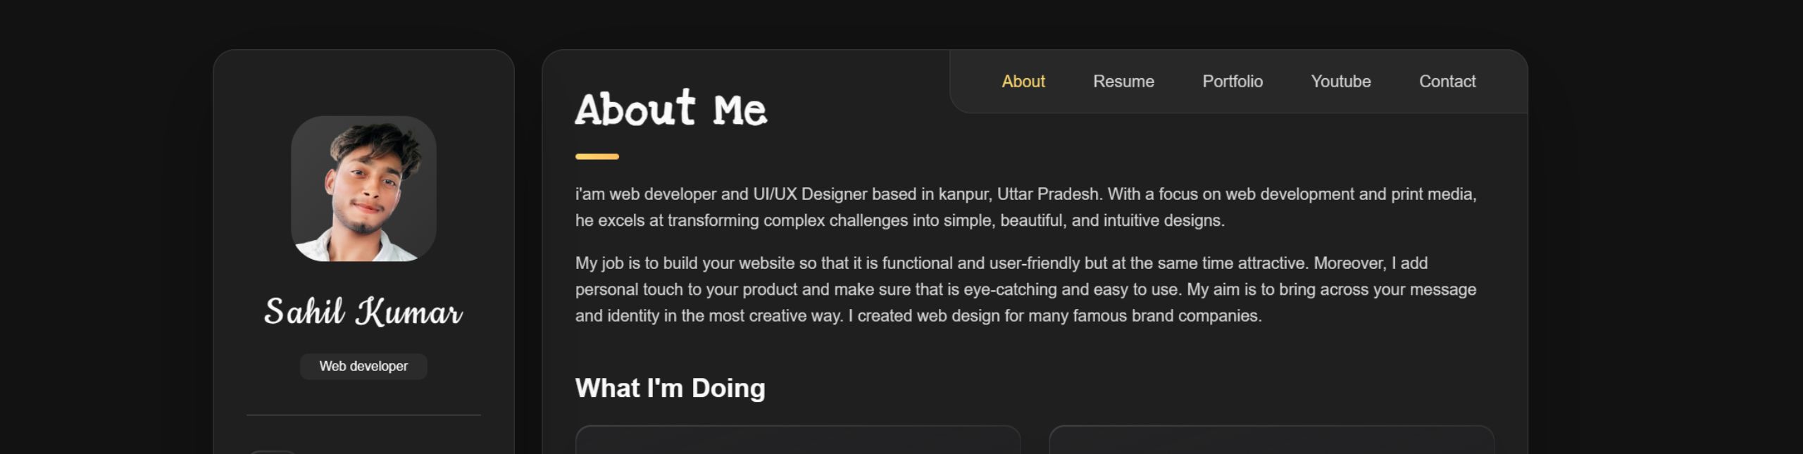Click the What I'm Doing heading
The height and width of the screenshot is (454, 1803).
tap(670, 388)
